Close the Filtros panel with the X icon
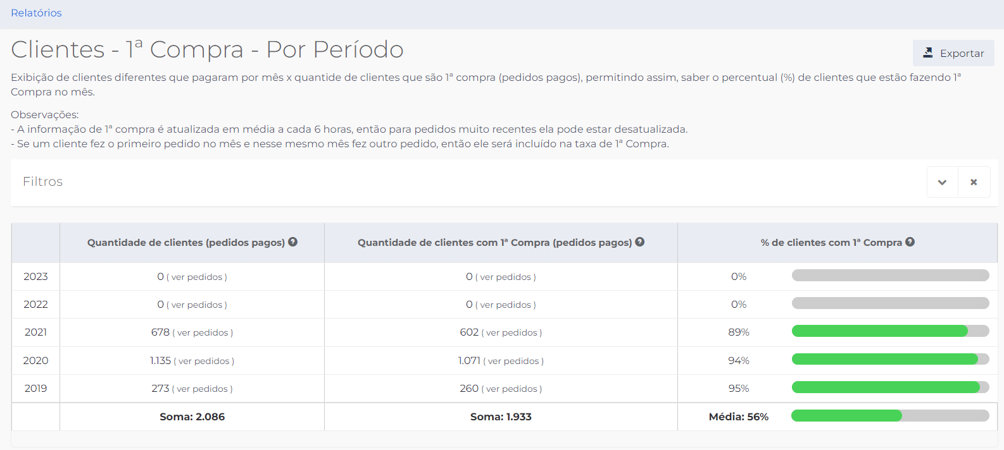The image size is (1004, 450). 974,182
